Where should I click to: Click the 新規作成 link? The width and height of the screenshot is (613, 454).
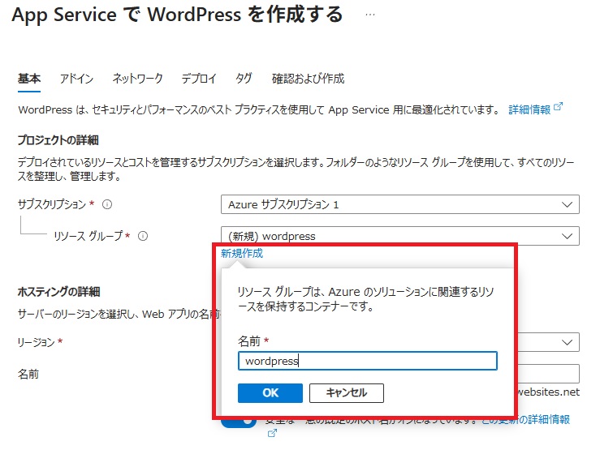pyautogui.click(x=242, y=254)
